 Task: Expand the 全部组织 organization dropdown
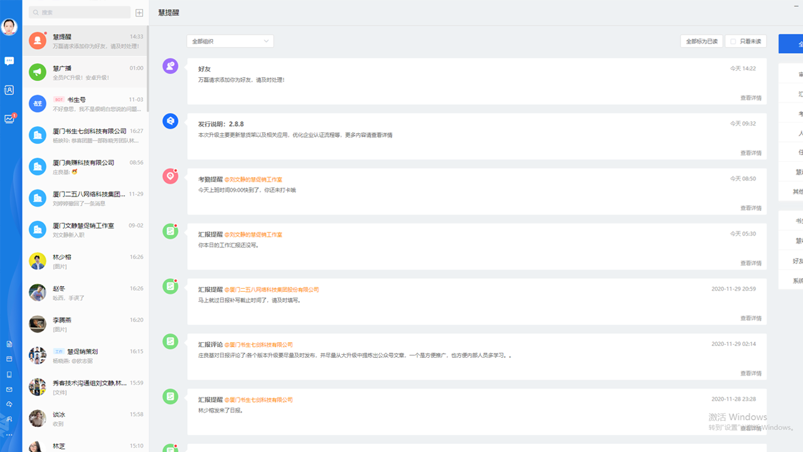click(230, 41)
